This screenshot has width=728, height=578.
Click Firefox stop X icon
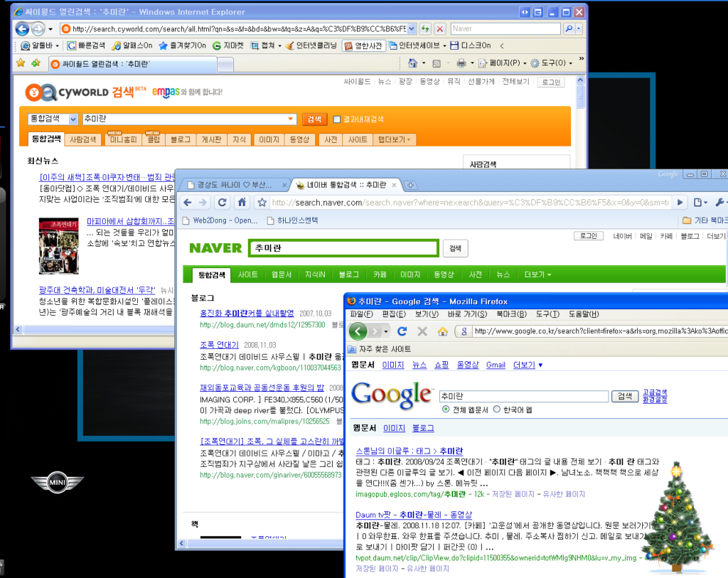coord(422,331)
